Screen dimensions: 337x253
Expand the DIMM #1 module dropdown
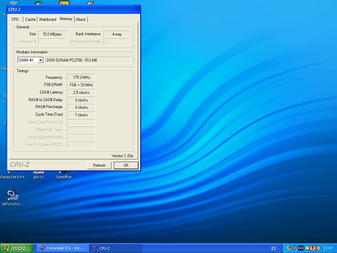(40, 60)
